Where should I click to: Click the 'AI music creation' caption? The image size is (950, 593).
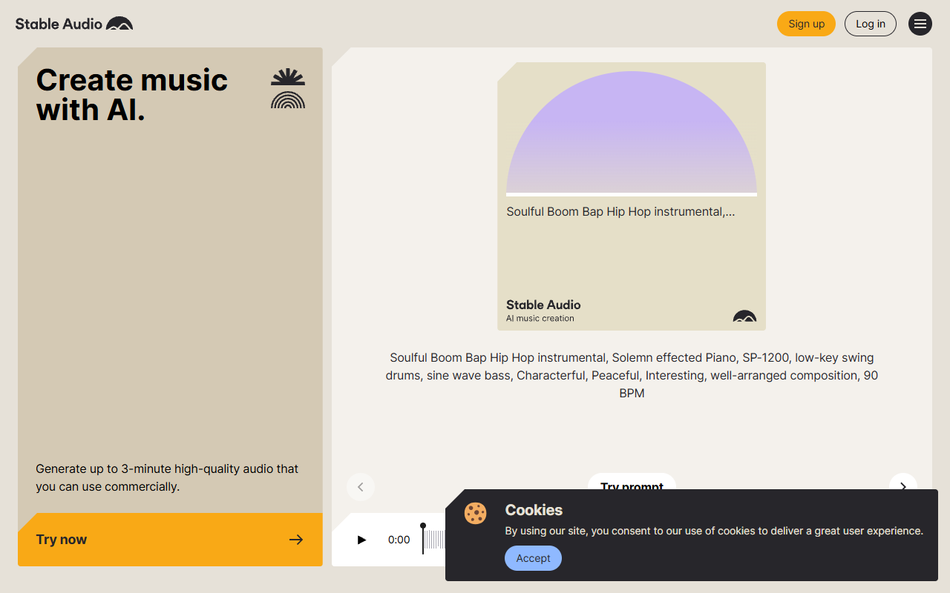[x=540, y=318]
